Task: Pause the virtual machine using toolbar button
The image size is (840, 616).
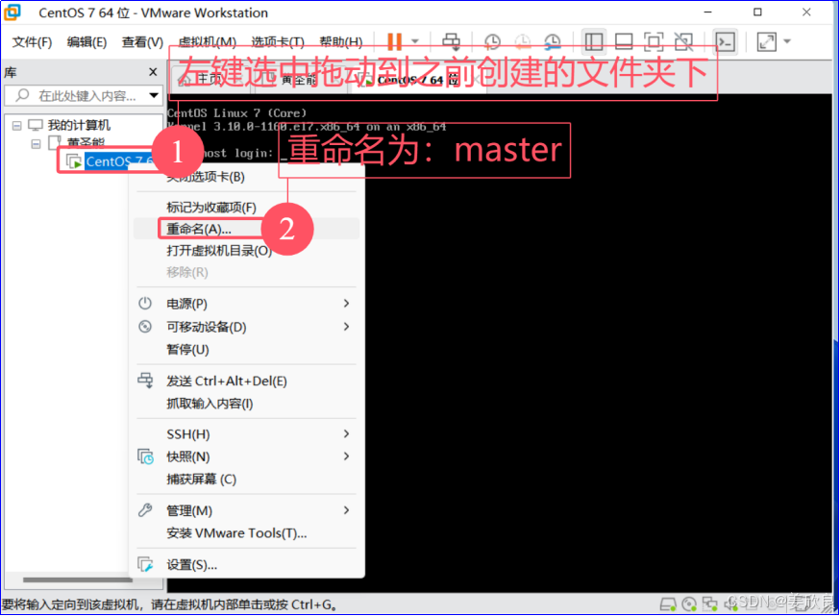Action: point(394,41)
